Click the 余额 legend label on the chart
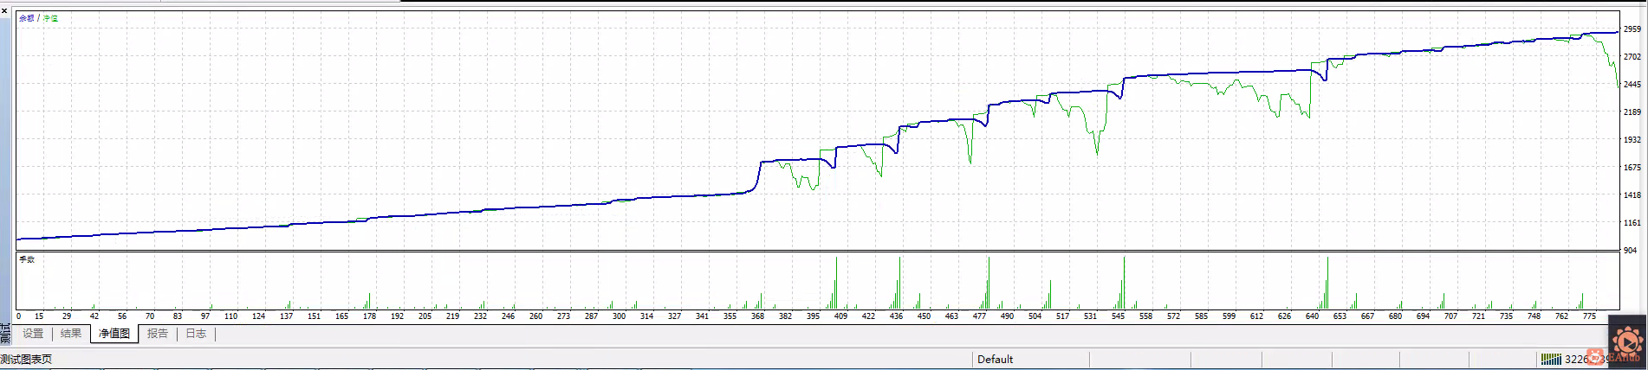The width and height of the screenshot is (1648, 370). (27, 18)
